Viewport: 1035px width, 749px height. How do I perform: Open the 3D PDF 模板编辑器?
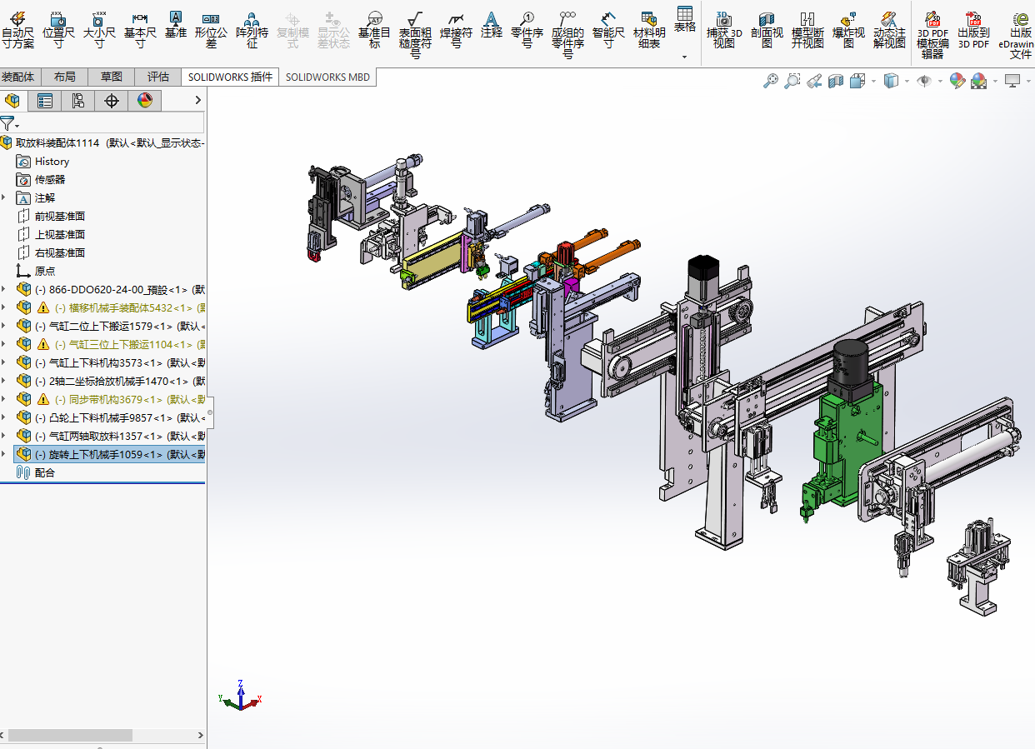coord(932,35)
